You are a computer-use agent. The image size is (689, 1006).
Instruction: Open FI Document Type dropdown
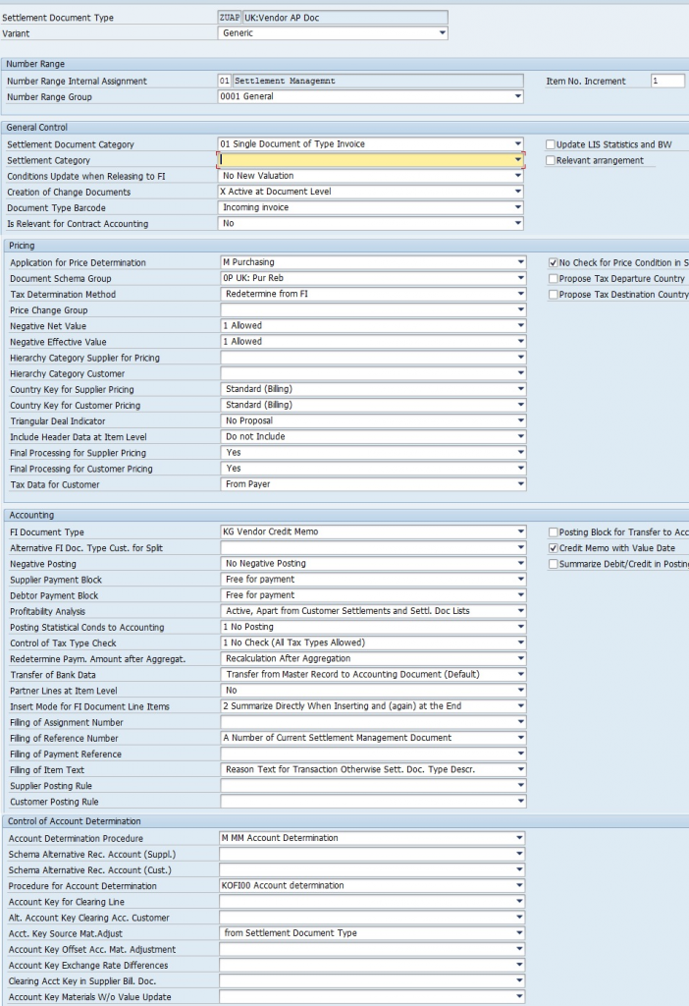click(x=373, y=531)
